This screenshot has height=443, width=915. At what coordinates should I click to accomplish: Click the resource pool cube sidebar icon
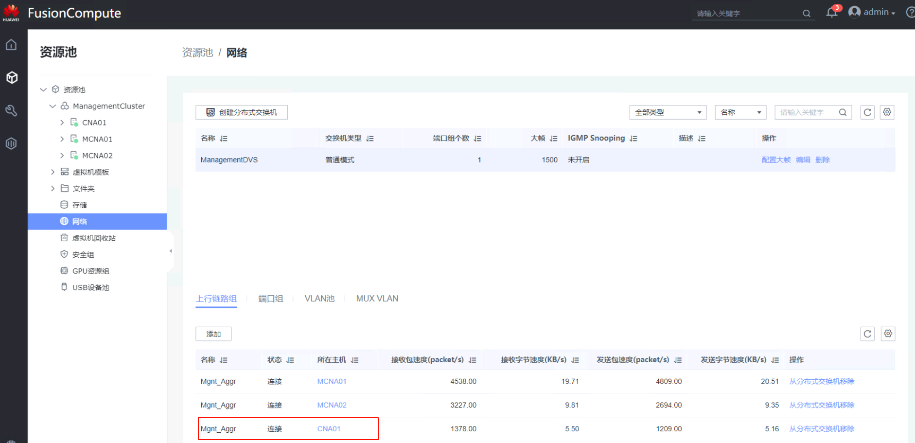[x=12, y=77]
